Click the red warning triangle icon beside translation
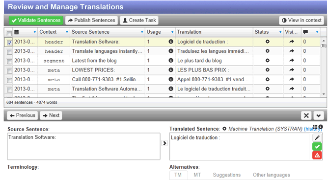The image size is (329, 180). 317,156
